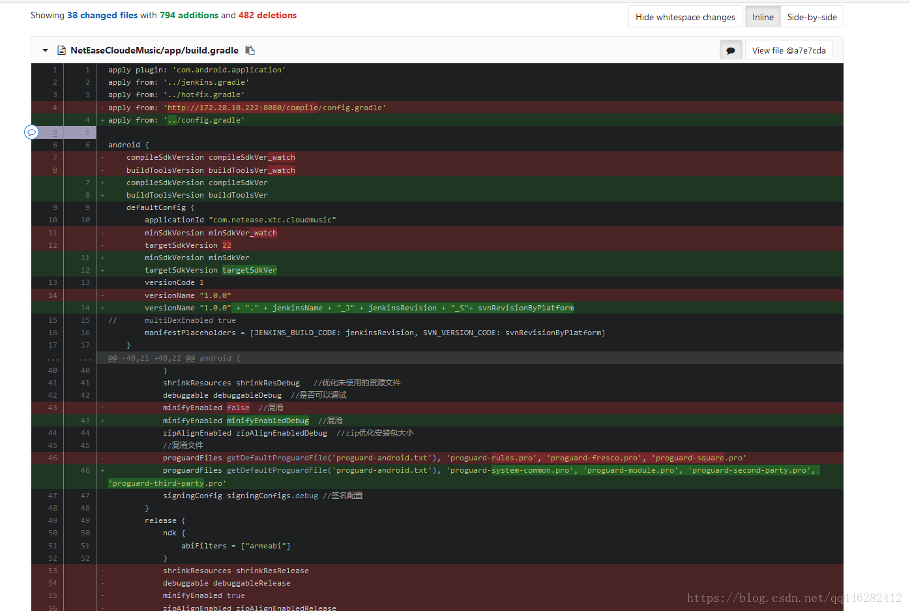Switch to the Inline diff view
The image size is (910, 611).
point(763,17)
